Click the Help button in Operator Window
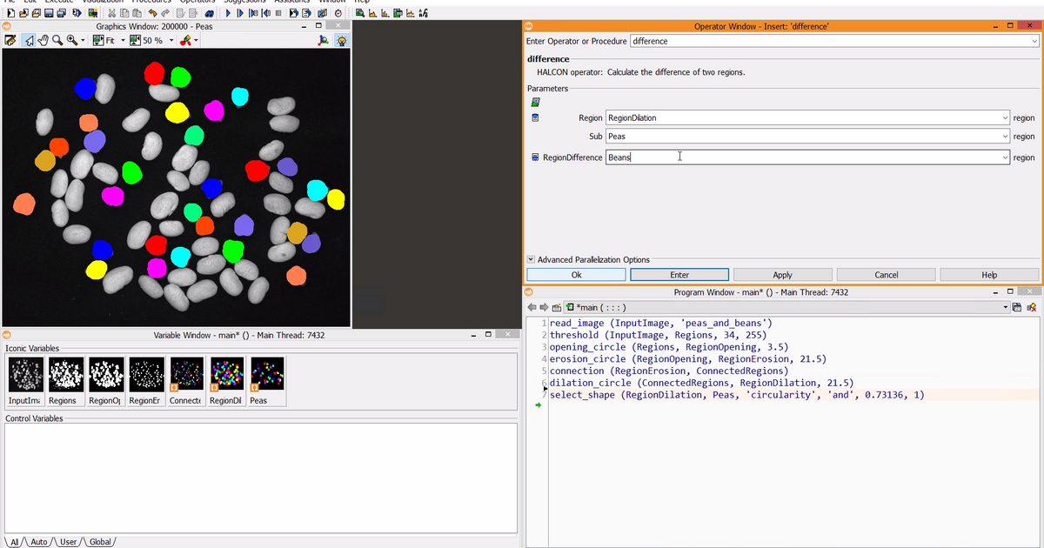 (989, 275)
